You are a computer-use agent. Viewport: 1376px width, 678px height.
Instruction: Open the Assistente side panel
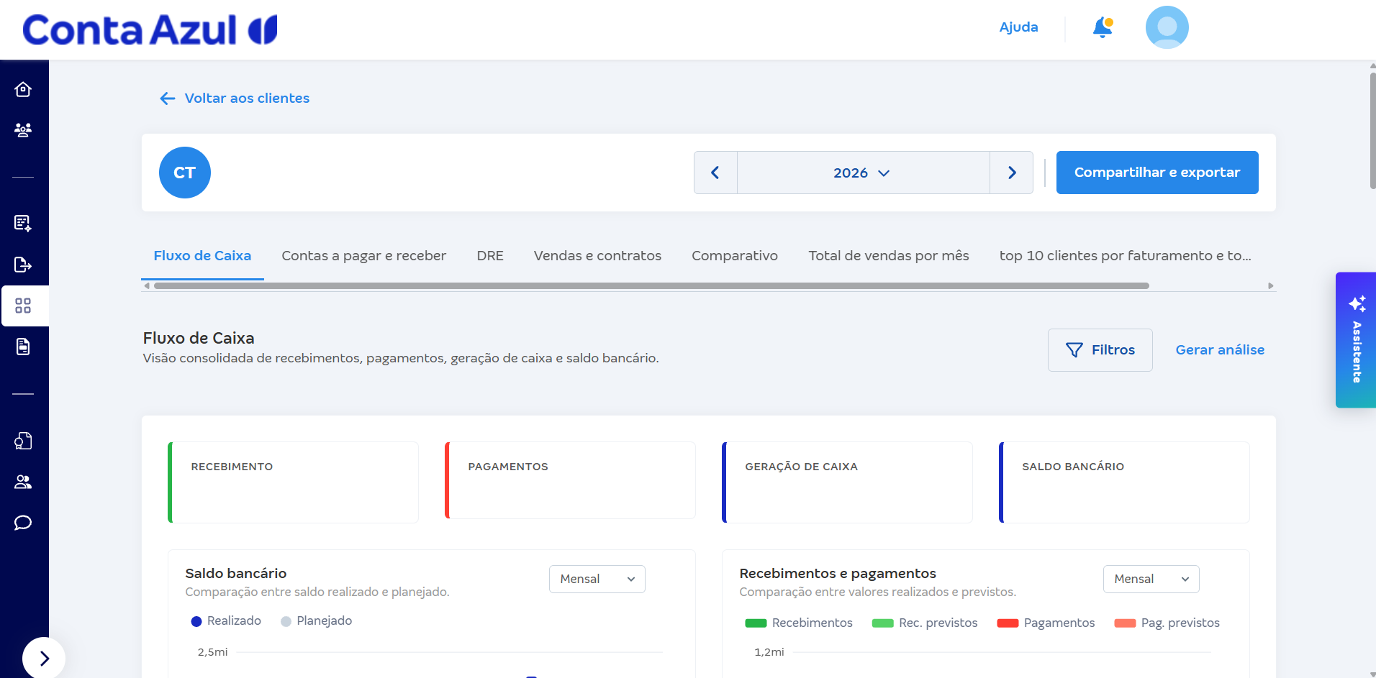1356,340
